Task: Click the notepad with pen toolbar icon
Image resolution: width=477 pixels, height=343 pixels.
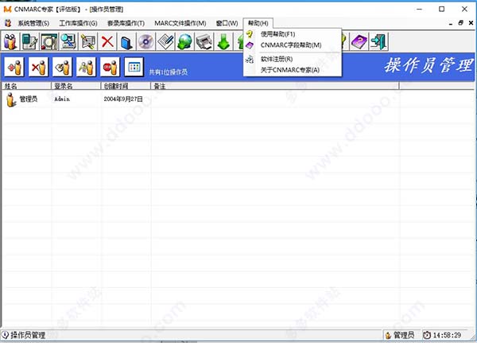Action: click(165, 41)
